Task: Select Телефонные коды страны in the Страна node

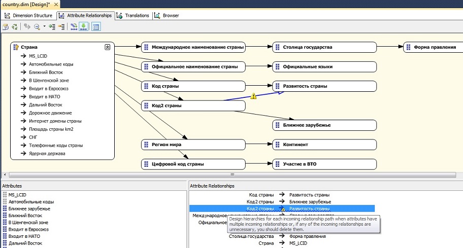Action: [x=56, y=146]
